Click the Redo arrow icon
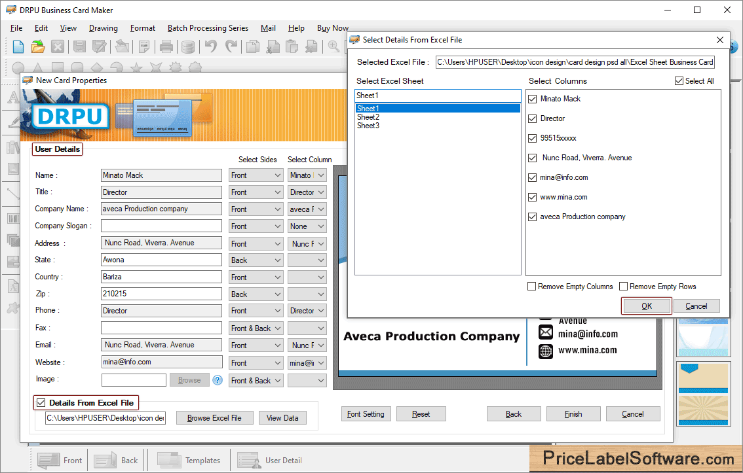This screenshot has width=743, height=473. [x=231, y=46]
